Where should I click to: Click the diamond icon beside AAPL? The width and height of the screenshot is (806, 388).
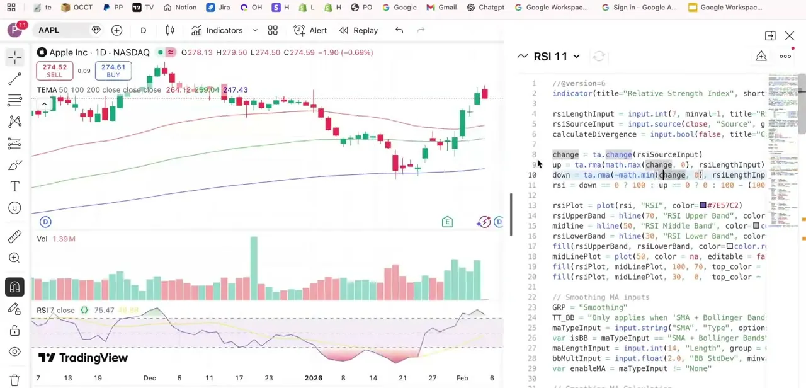[96, 30]
